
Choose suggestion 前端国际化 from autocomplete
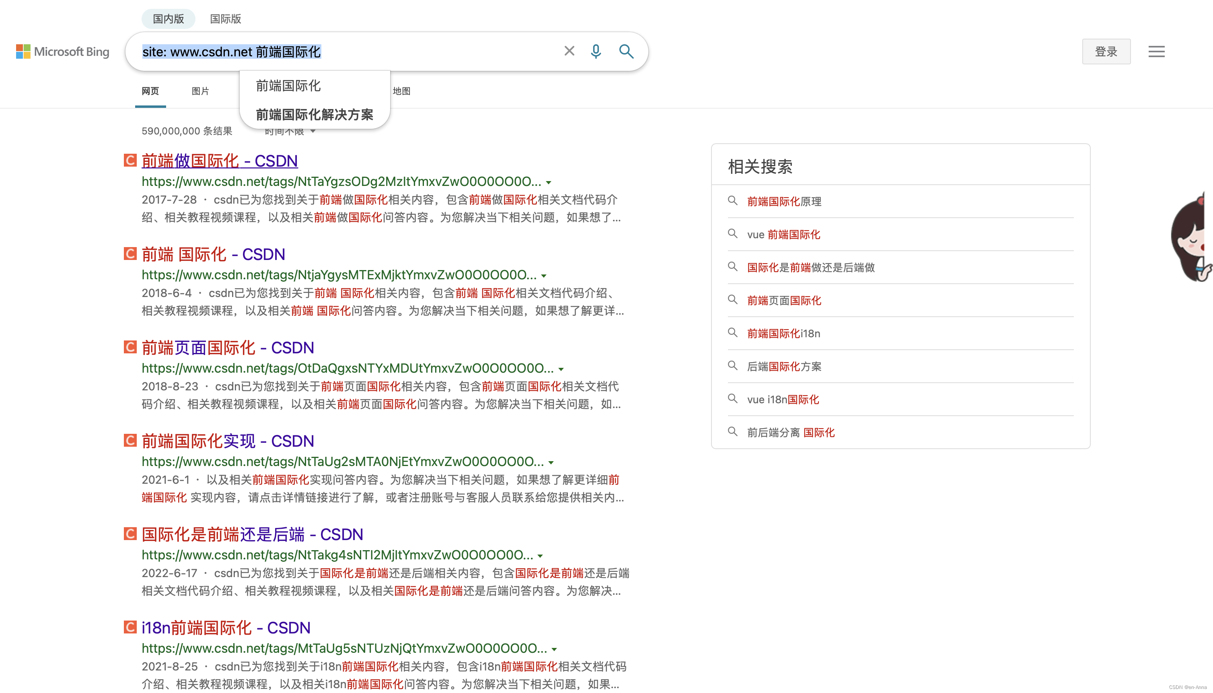[288, 86]
